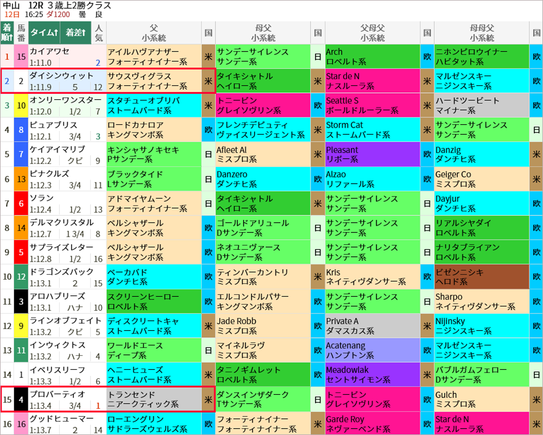Click the Storm Cat cell

(x=372, y=130)
